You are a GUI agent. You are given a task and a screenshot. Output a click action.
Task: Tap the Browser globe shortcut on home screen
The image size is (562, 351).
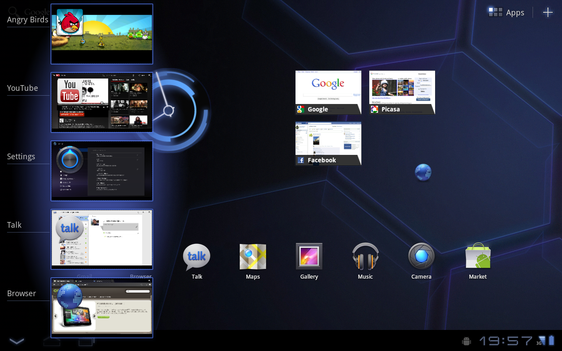click(x=423, y=172)
